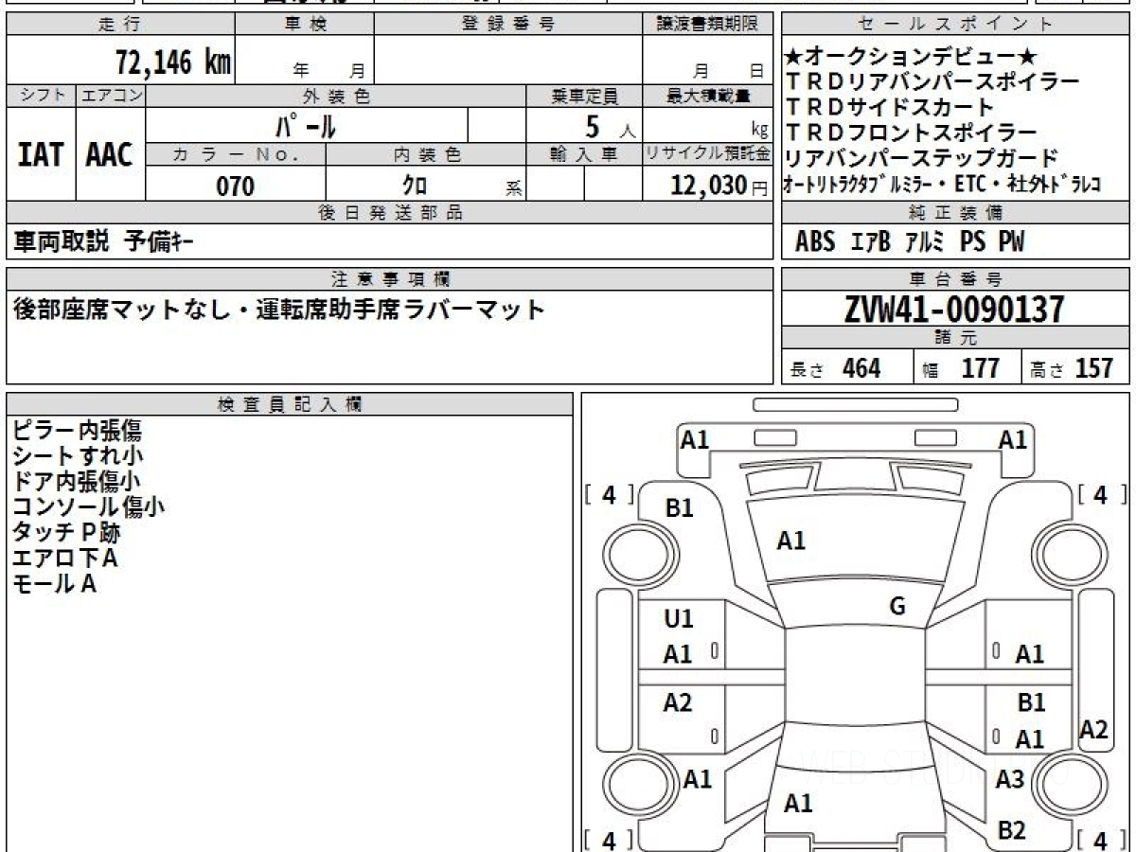Click the "純正装備" section header
1136x852 pixels.
click(x=956, y=214)
